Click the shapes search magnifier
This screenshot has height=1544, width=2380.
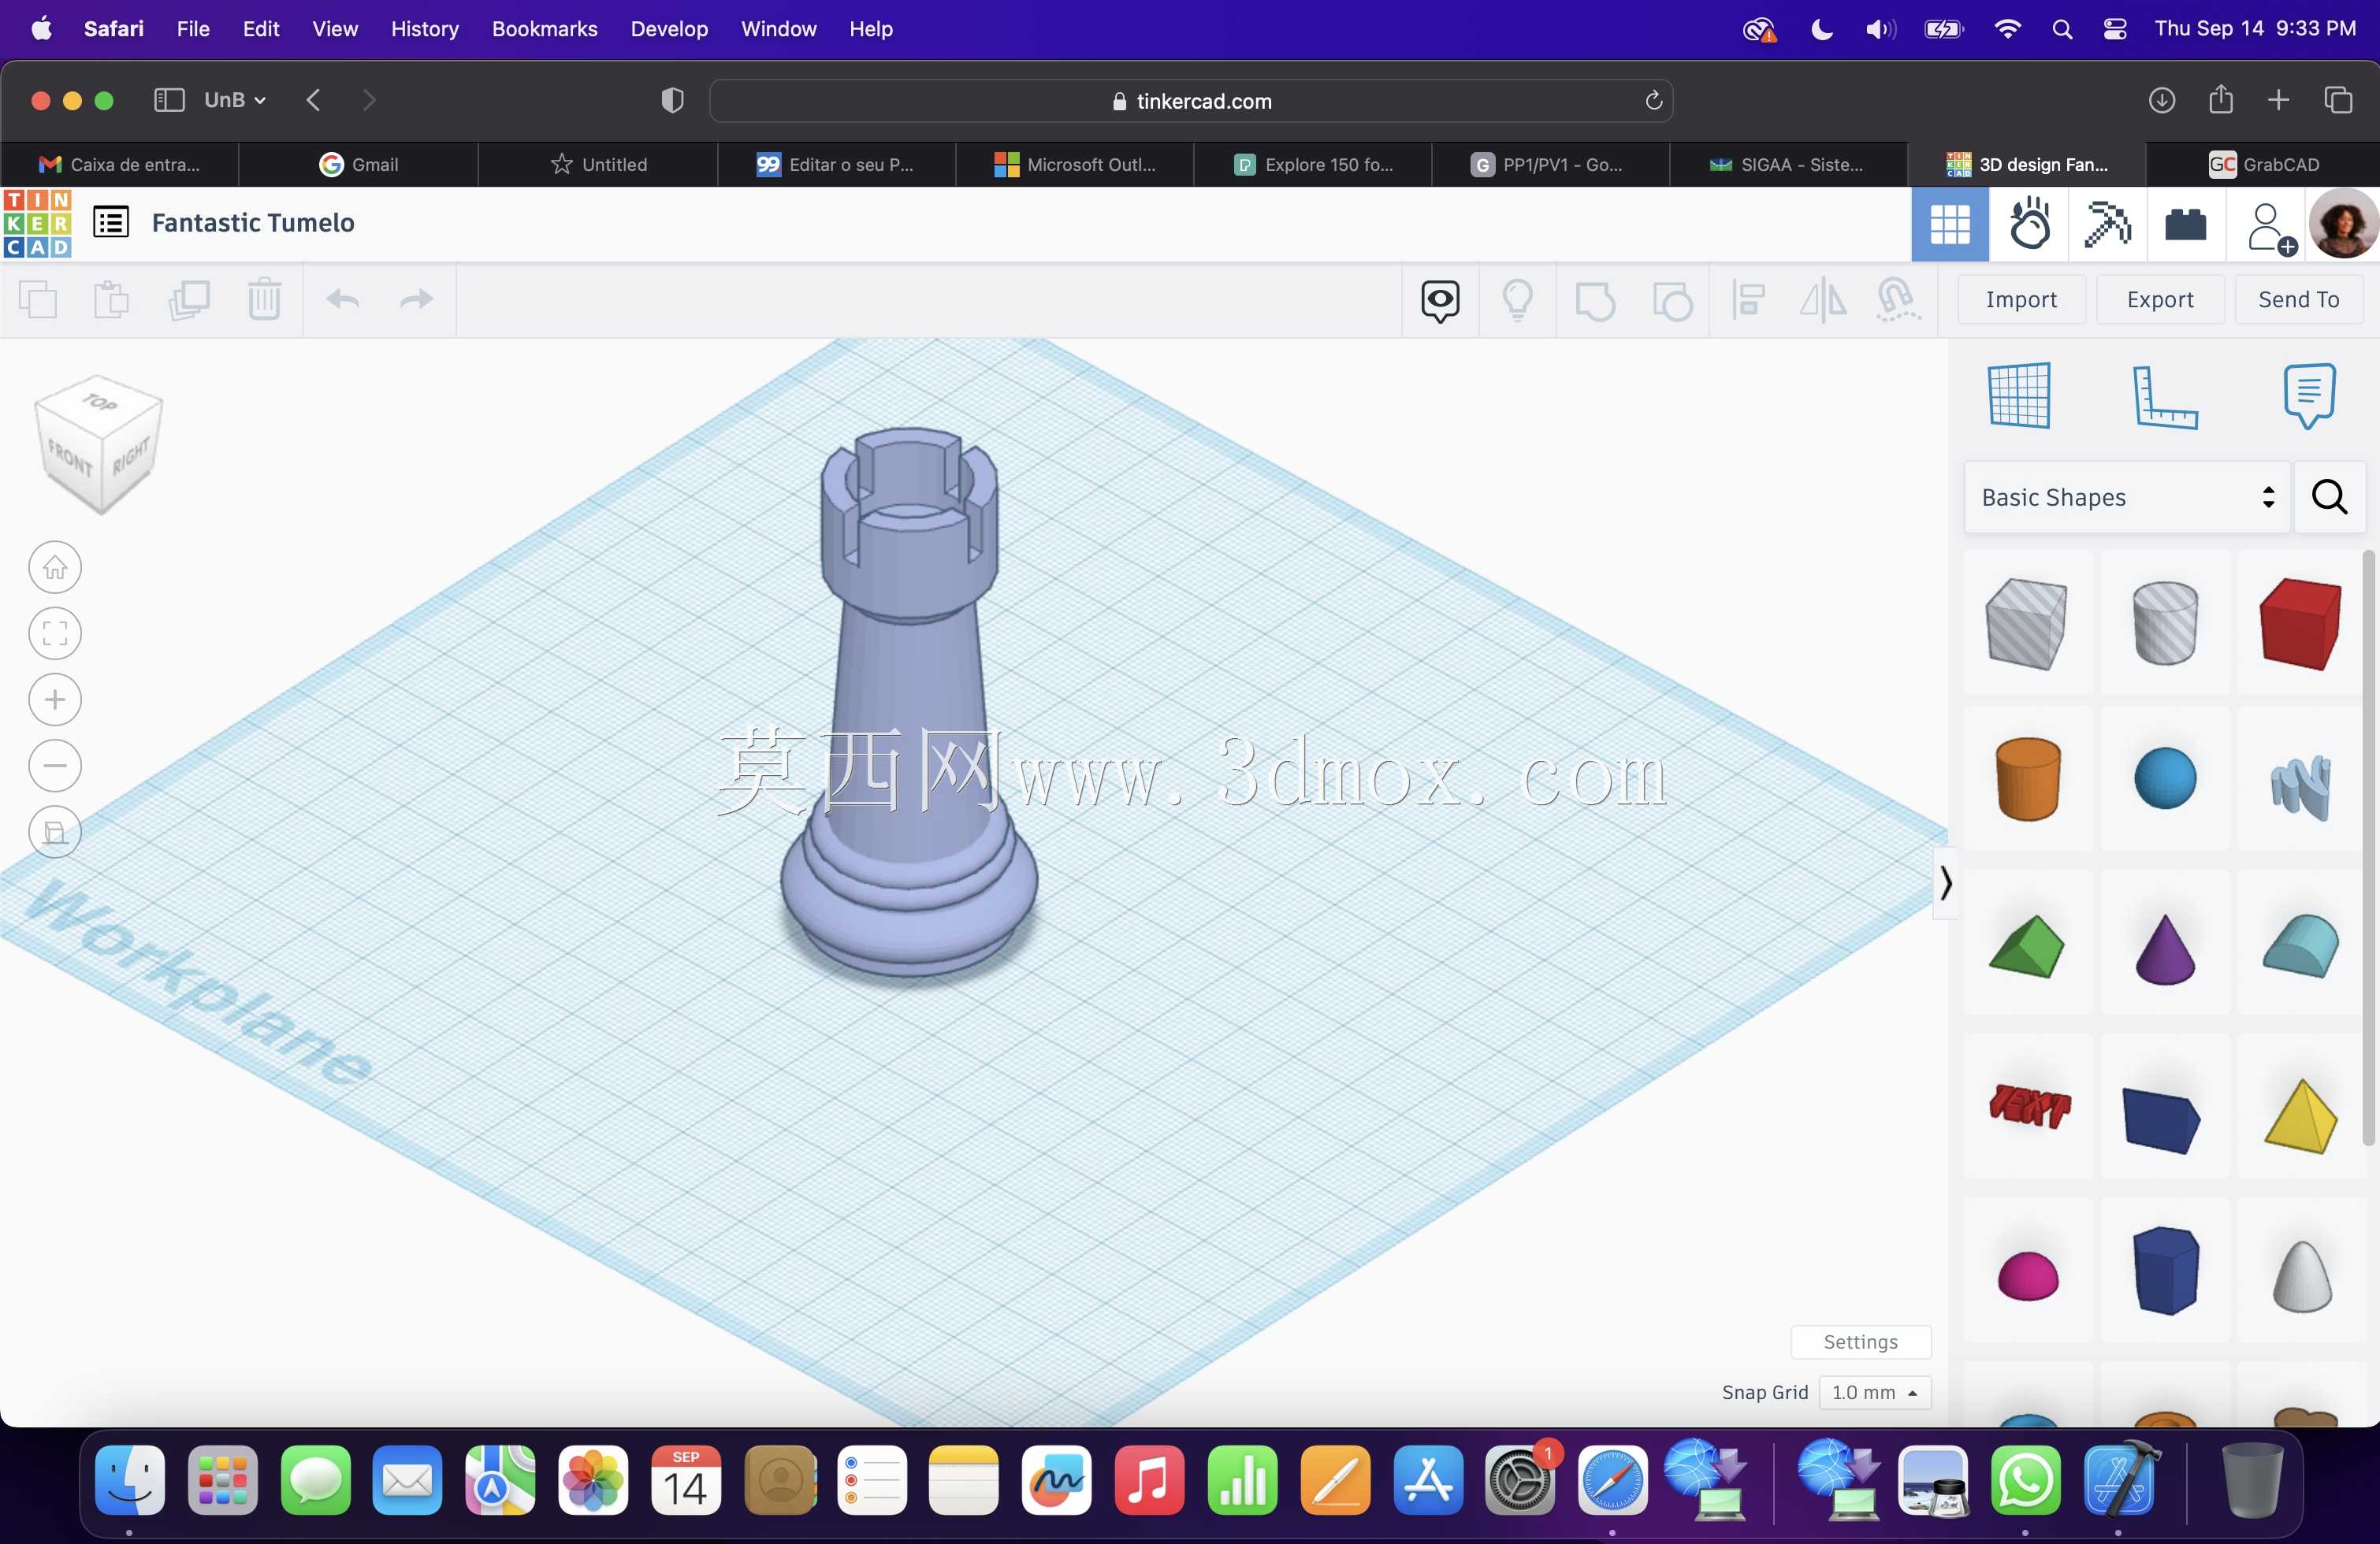pos(2329,496)
